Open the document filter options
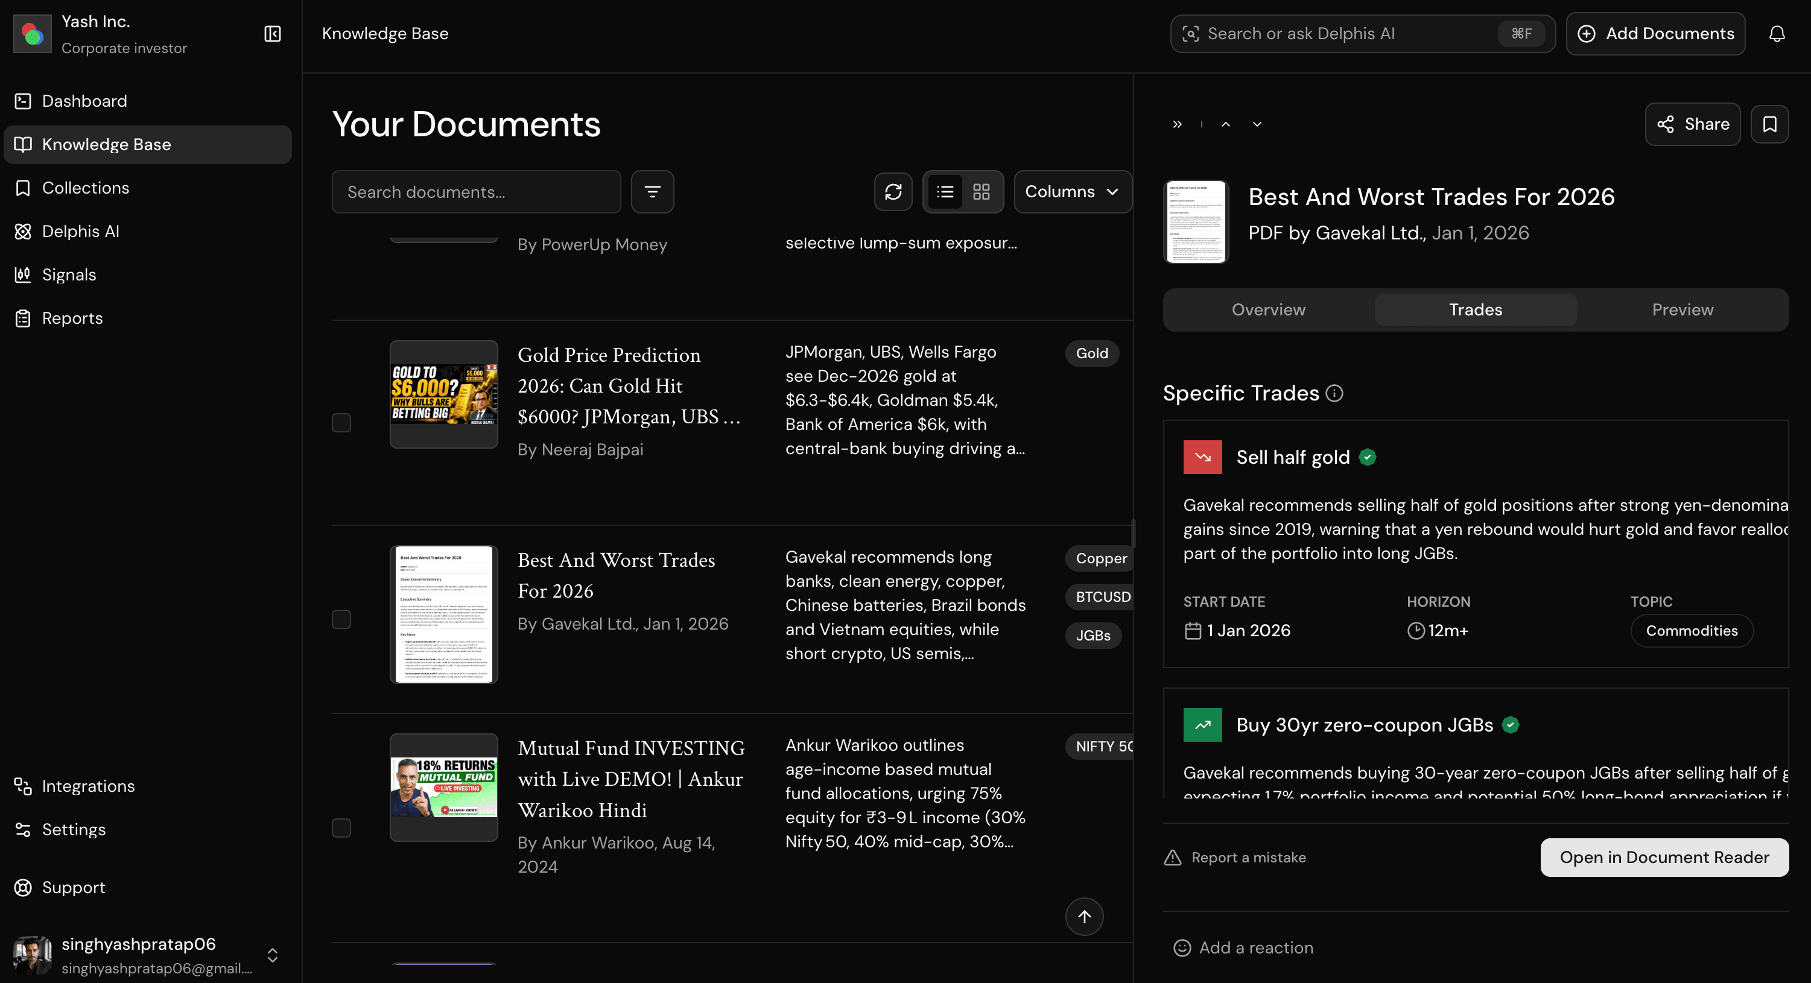Image resolution: width=1811 pixels, height=983 pixels. tap(652, 192)
